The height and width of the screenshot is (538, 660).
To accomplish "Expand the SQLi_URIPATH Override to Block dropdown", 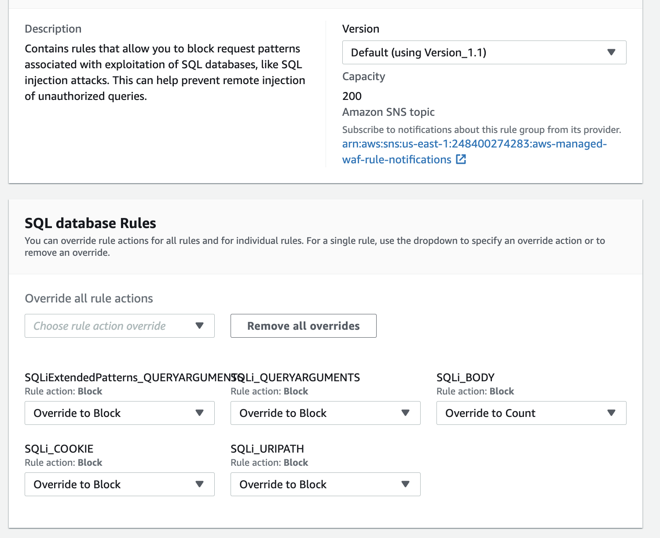I will point(317,484).
